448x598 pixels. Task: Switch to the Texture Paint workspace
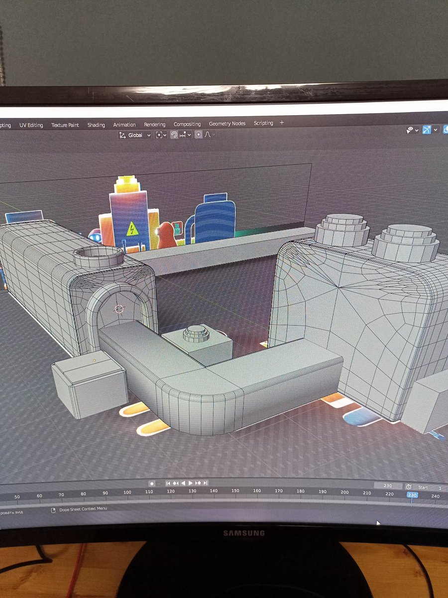point(65,125)
